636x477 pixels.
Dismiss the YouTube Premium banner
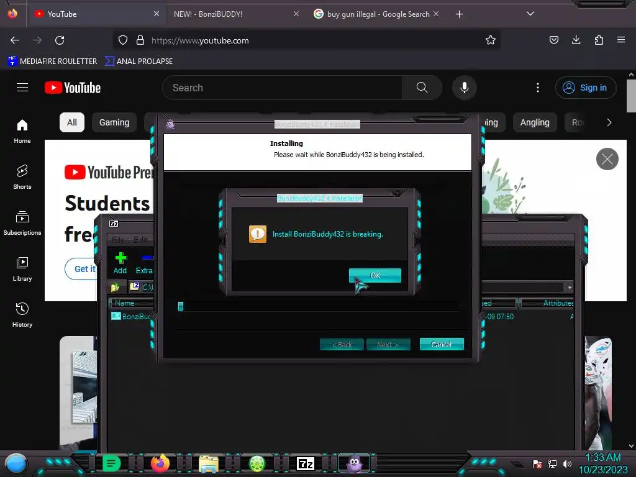coord(607,159)
